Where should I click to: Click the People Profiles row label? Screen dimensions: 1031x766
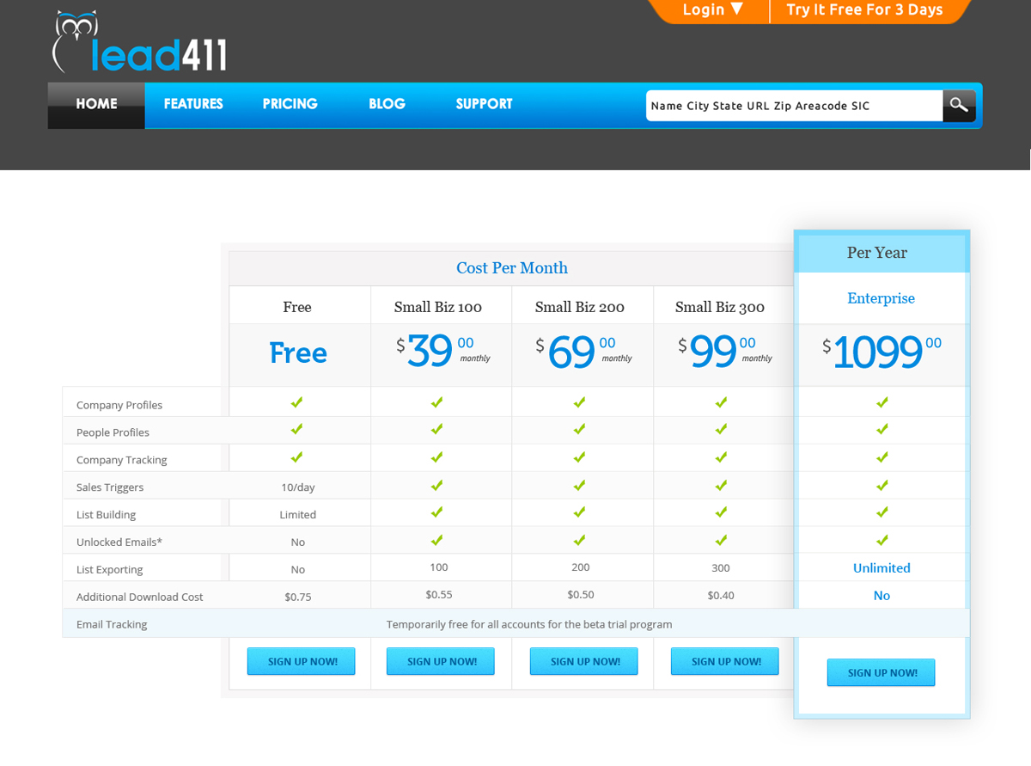tap(113, 432)
